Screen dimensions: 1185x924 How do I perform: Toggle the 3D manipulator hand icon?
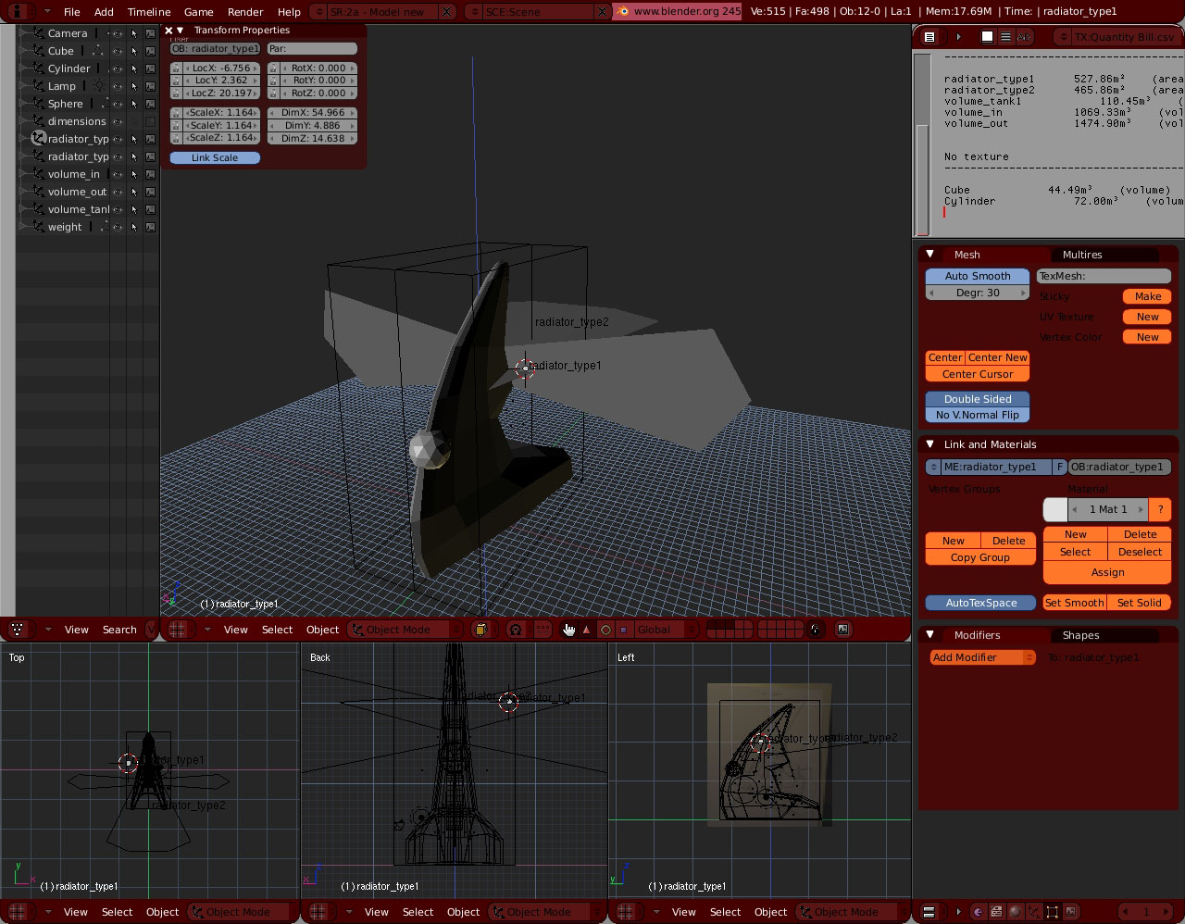tap(568, 630)
